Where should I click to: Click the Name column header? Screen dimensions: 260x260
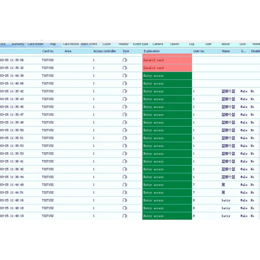click(x=226, y=51)
